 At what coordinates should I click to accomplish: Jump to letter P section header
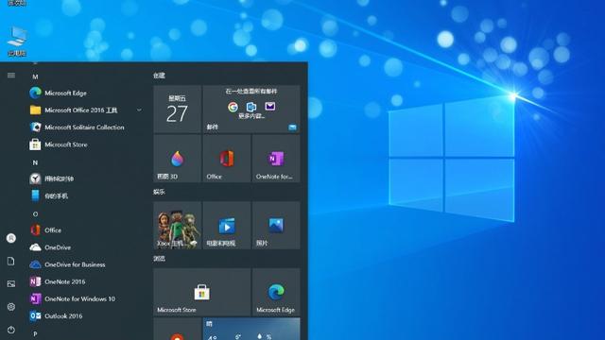point(35,333)
